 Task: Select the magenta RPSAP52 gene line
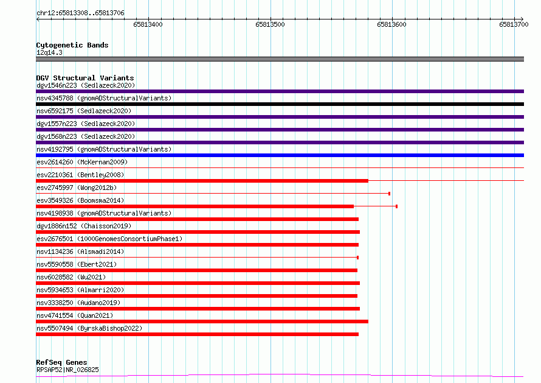280,376
